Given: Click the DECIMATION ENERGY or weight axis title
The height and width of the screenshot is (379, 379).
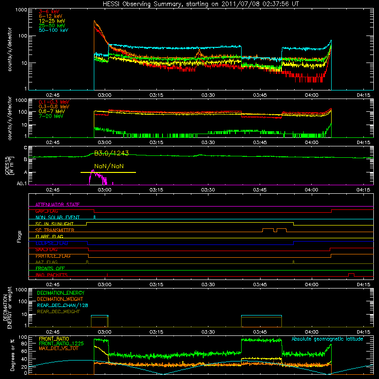Looking at the screenshot, I should tap(7, 307).
